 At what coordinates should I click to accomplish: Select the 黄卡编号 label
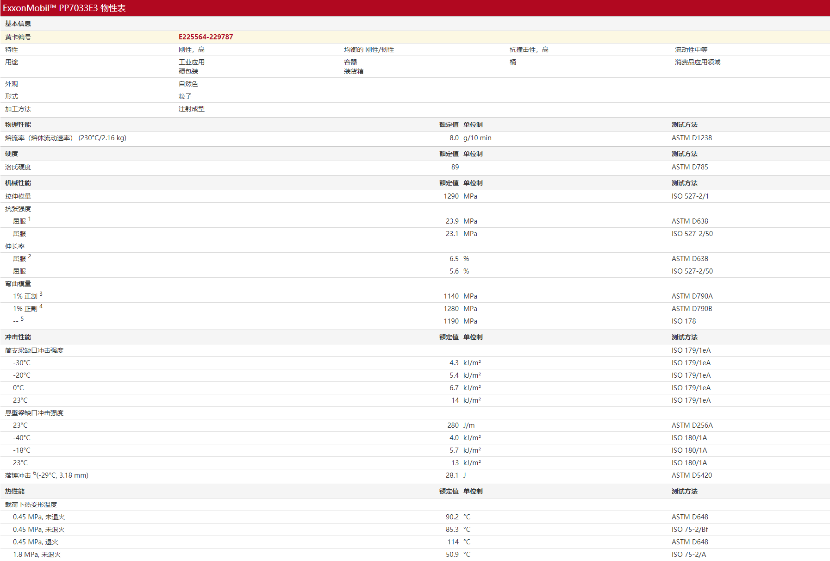18,37
